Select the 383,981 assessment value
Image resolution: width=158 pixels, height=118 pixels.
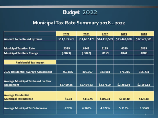(x=105, y=72)
